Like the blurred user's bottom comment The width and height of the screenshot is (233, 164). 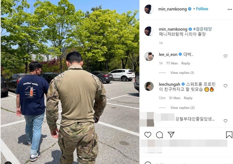[x=226, y=121]
